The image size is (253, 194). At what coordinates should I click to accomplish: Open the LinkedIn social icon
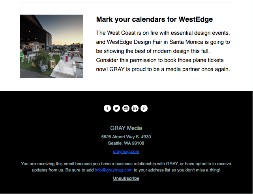[x=135, y=108]
